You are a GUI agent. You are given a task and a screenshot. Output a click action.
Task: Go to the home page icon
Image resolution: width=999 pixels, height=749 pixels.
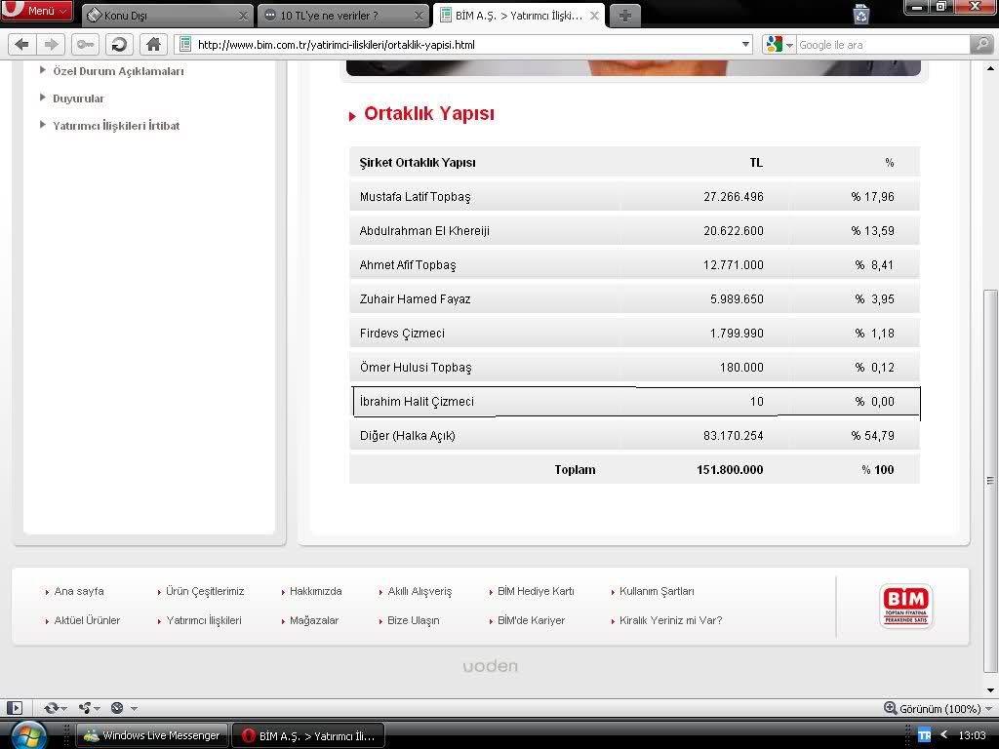coord(153,45)
